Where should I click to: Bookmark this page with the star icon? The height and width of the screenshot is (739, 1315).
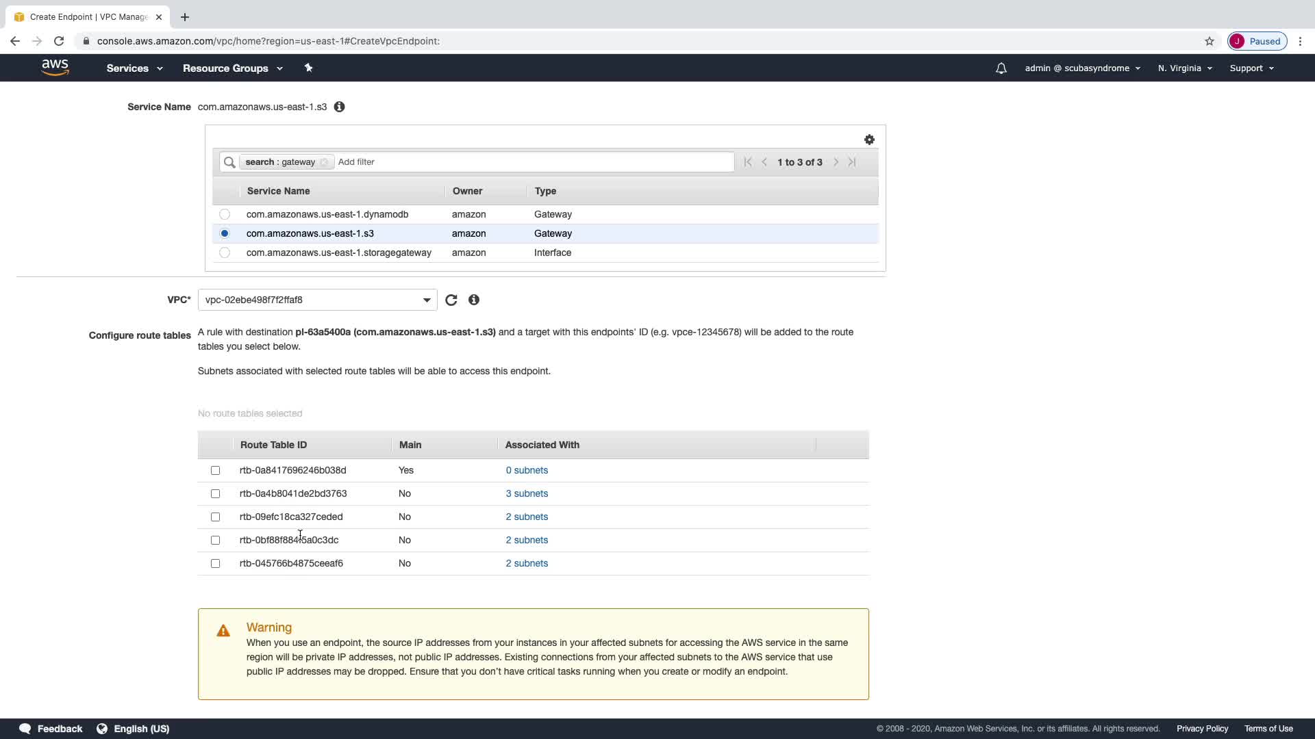pyautogui.click(x=1209, y=41)
